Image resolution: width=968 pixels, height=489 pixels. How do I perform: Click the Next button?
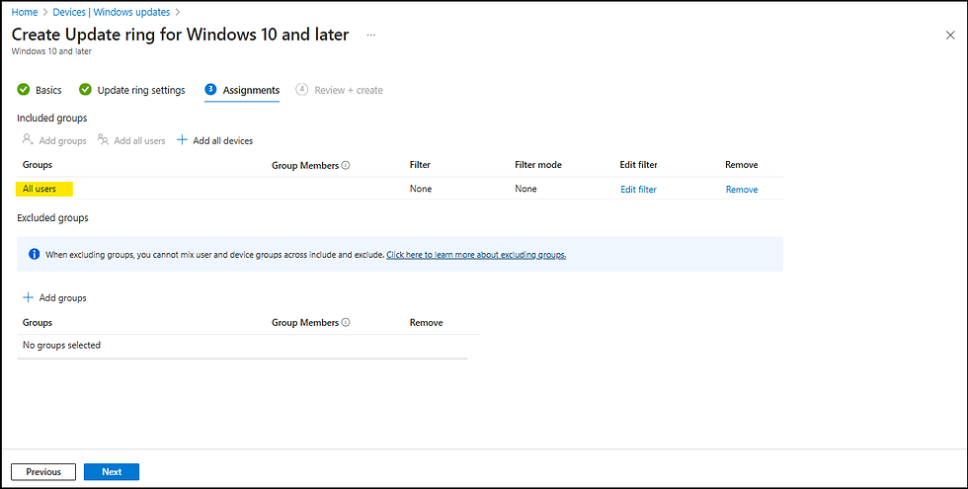[112, 472]
